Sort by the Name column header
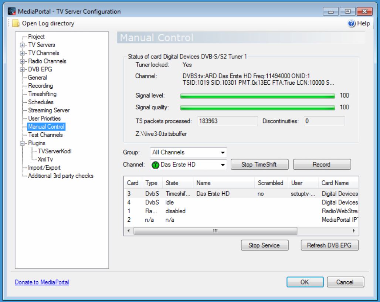The width and height of the screenshot is (380, 302). [x=224, y=183]
